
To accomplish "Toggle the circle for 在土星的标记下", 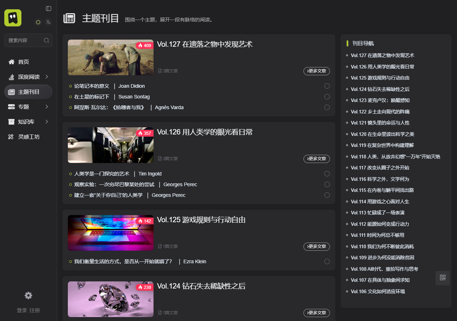I will click(x=327, y=97).
